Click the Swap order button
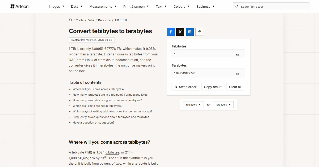 pos(185,87)
